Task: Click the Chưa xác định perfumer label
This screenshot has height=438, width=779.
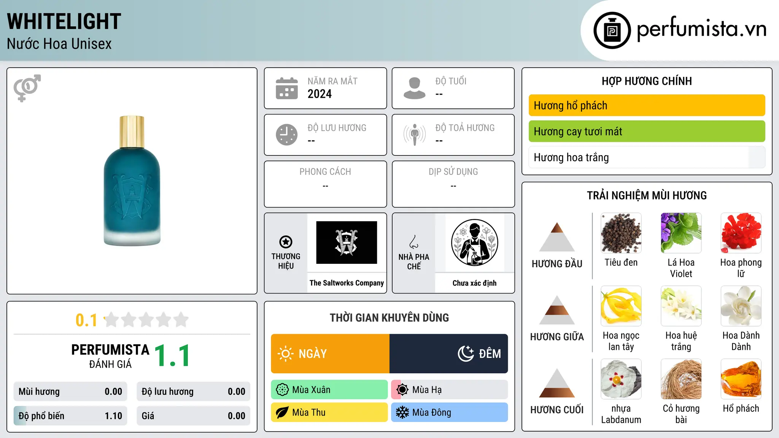Action: point(474,283)
